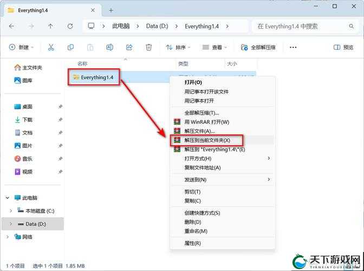This screenshot has width=364, height=271.
Task: Click the Forward navigation arrow
Action: [x=31, y=26]
